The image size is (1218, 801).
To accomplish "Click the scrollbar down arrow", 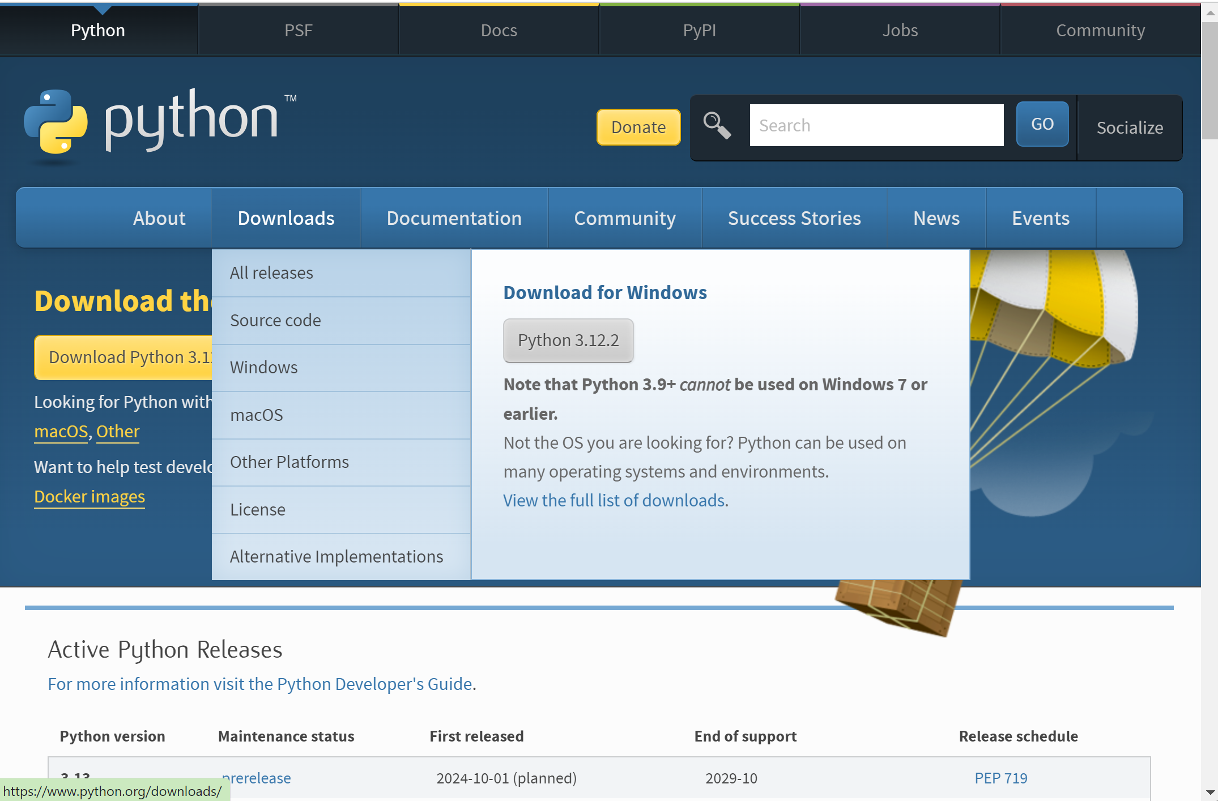I will (x=1210, y=792).
